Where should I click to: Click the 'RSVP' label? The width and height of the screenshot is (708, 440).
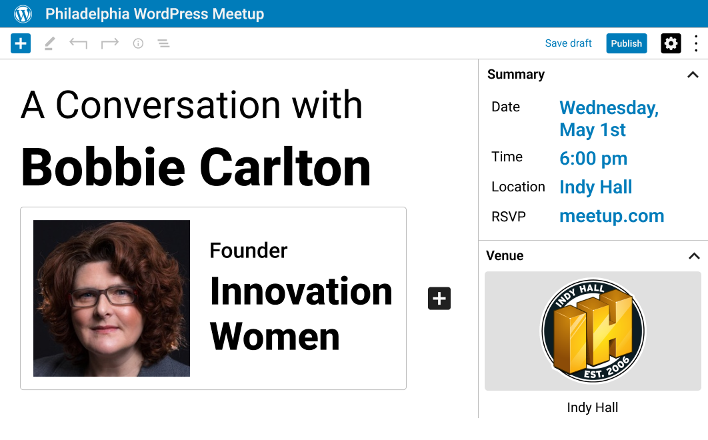[x=509, y=217]
